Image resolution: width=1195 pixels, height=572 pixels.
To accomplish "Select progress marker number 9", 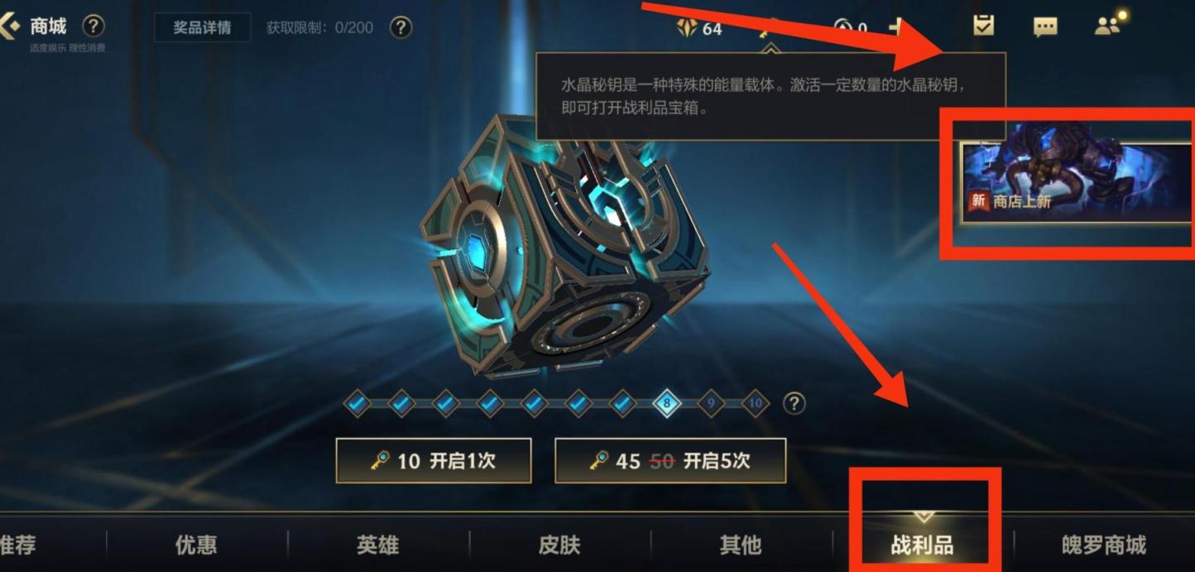I will [710, 404].
